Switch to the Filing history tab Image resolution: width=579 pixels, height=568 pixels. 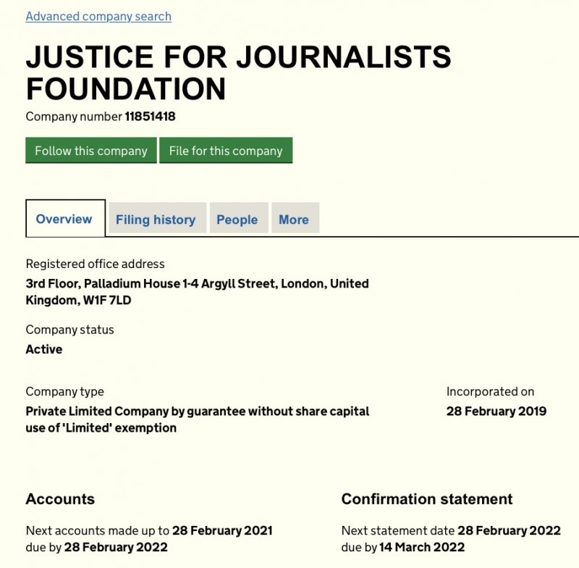156,219
